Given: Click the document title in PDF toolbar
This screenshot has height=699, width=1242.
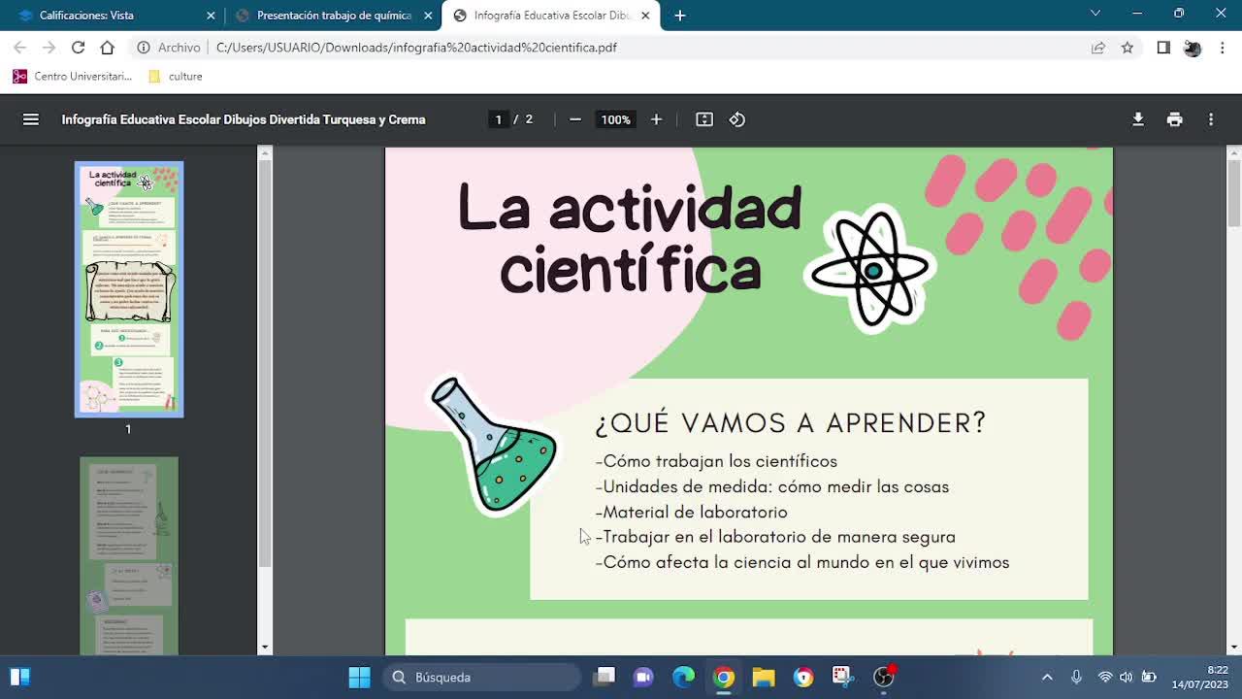Looking at the screenshot, I should coord(244,119).
